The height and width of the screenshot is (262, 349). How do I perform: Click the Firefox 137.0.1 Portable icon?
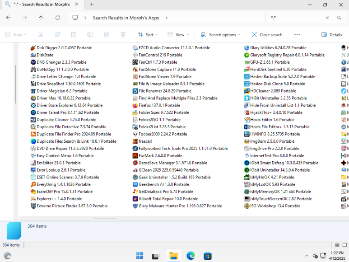[x=135, y=105]
